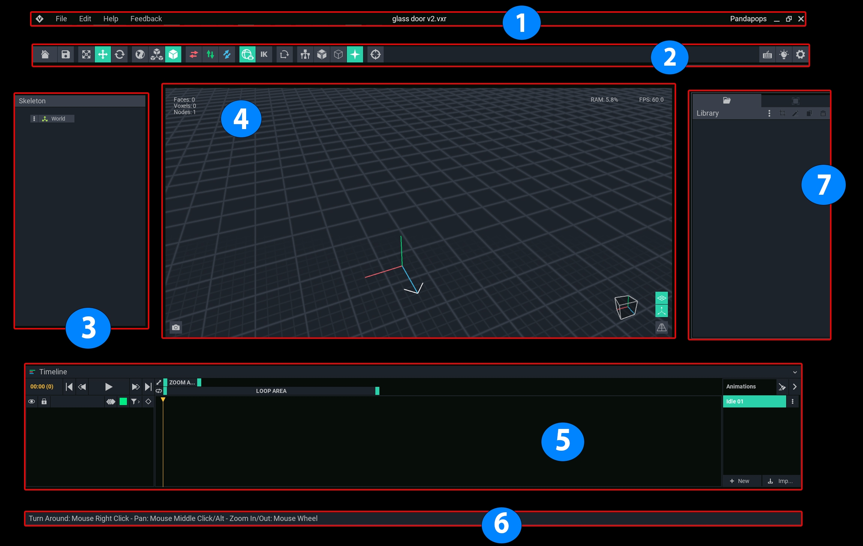Click the IK toolbar button
The width and height of the screenshot is (863, 546).
pos(264,54)
